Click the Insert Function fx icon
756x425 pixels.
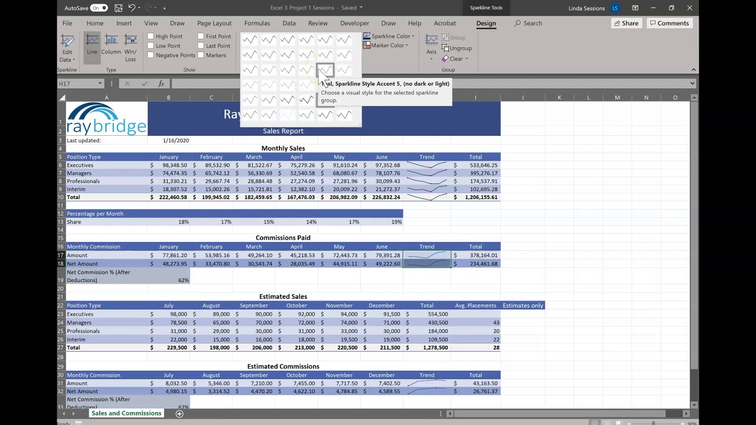point(161,84)
